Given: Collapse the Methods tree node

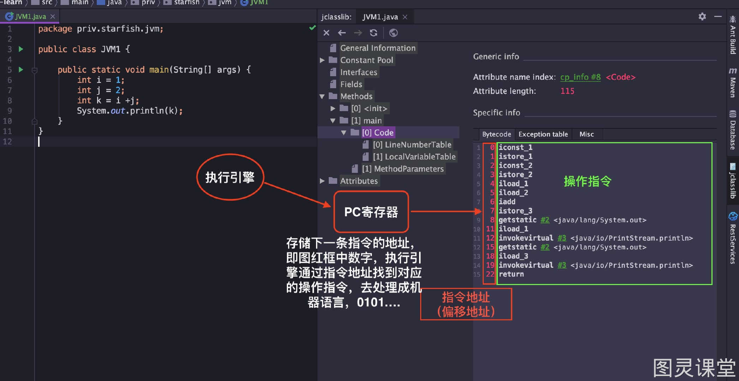Looking at the screenshot, I should click(x=322, y=96).
